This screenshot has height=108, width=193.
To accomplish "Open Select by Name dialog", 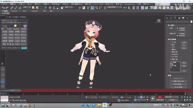I will (37, 8).
